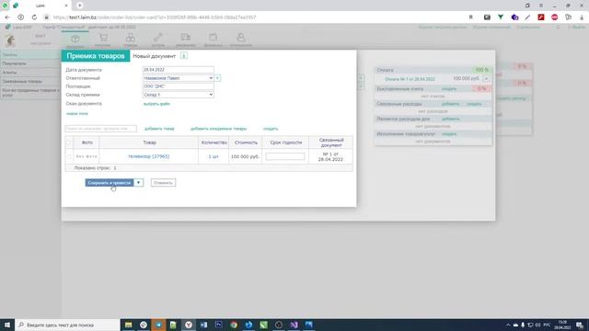This screenshot has height=331, width=589.
Task: Click the Windows taskbar search box
Action: 67,325
